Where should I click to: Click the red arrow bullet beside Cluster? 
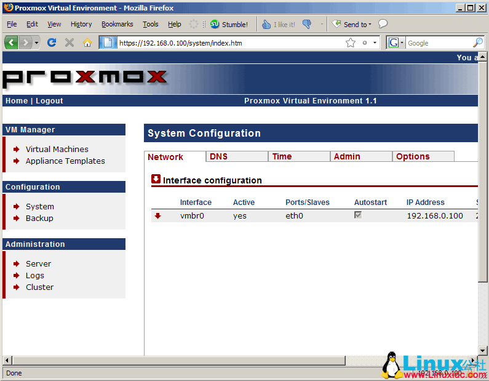coord(17,287)
